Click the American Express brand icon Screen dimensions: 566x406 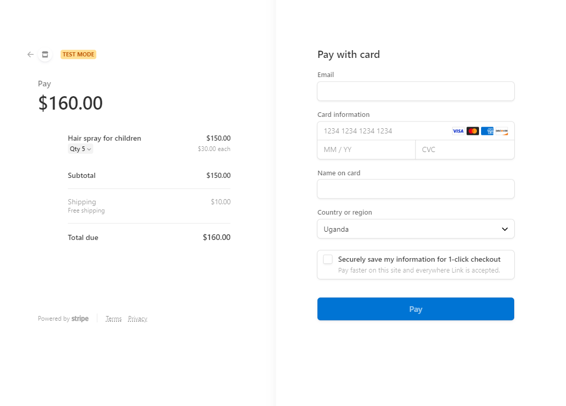pyautogui.click(x=487, y=131)
